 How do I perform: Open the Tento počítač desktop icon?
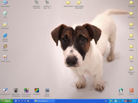coord(5,3)
